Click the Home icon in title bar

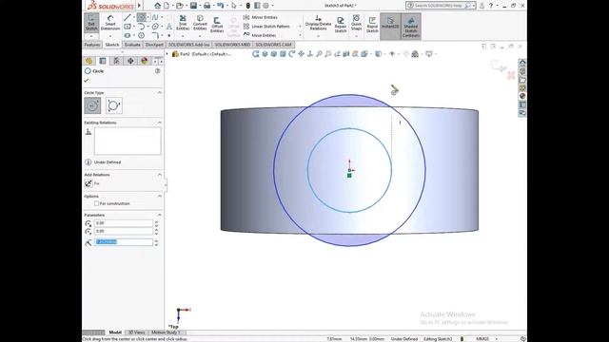tap(157, 6)
